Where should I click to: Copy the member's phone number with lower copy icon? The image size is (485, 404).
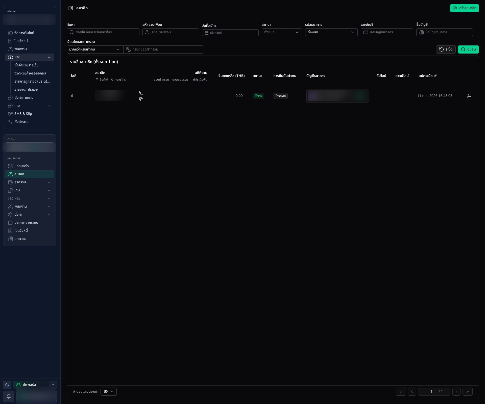point(141,99)
